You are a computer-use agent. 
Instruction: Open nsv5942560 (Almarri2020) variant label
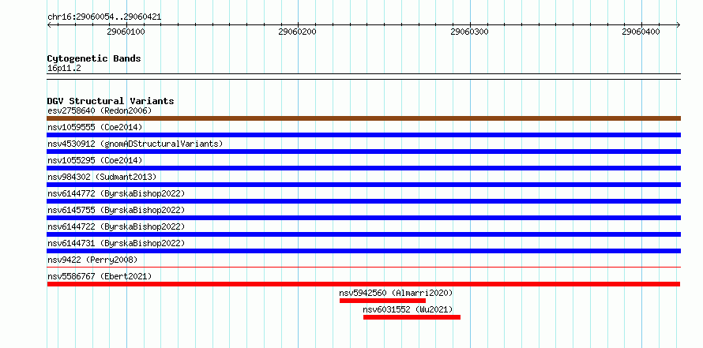[397, 293]
